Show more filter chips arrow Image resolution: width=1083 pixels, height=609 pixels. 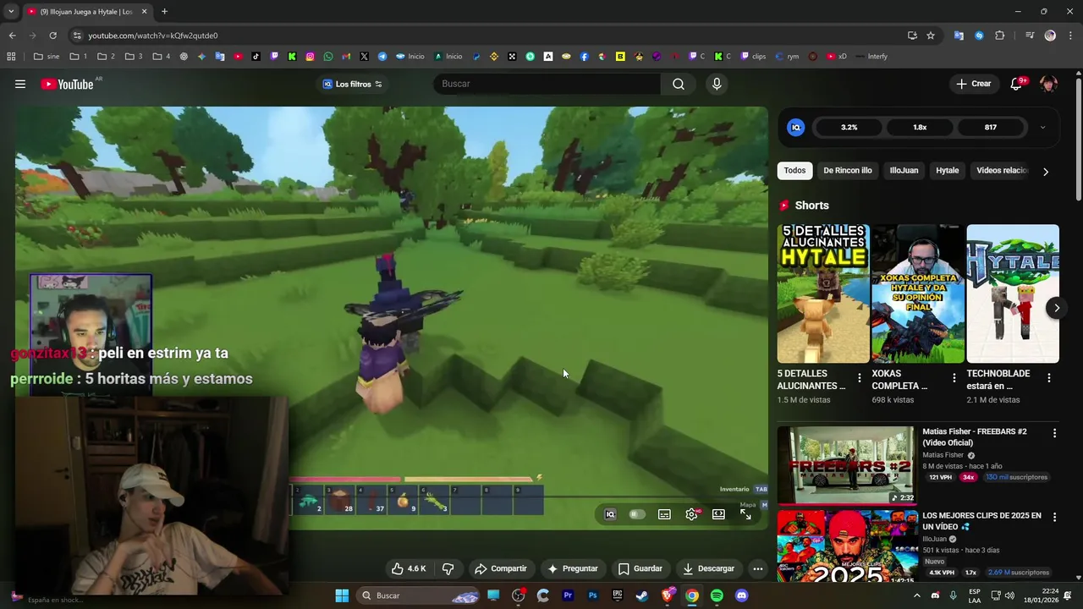tap(1046, 172)
